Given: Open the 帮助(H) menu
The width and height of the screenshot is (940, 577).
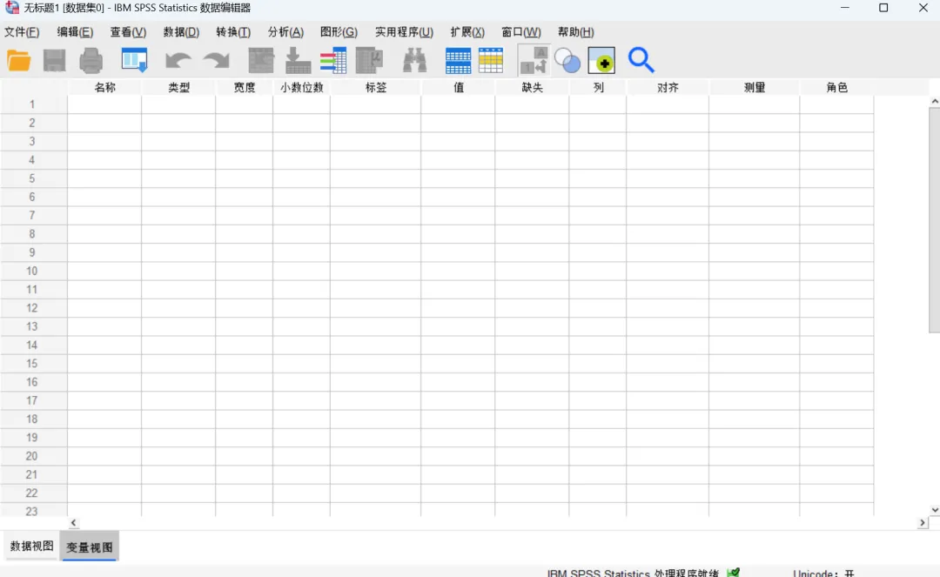Looking at the screenshot, I should 575,32.
